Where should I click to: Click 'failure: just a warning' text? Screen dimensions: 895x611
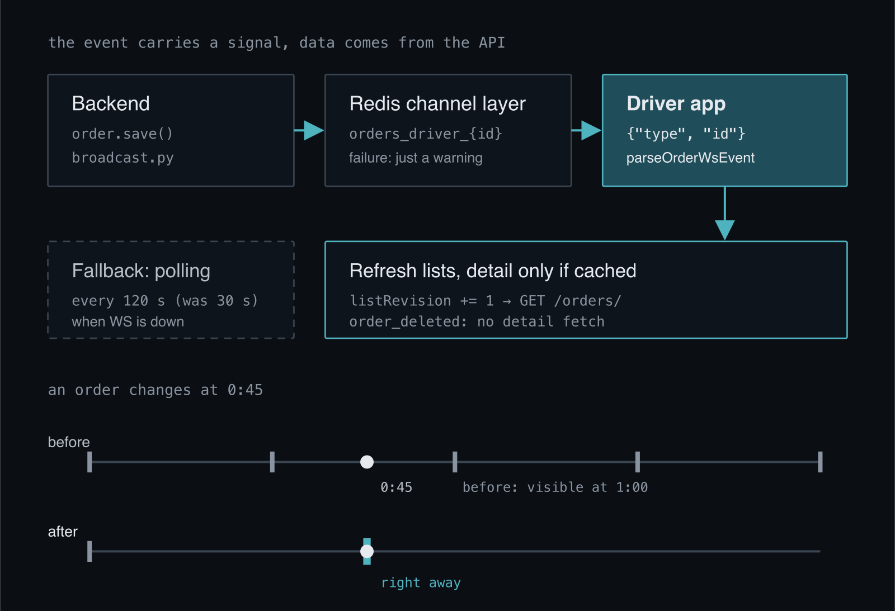pos(416,158)
